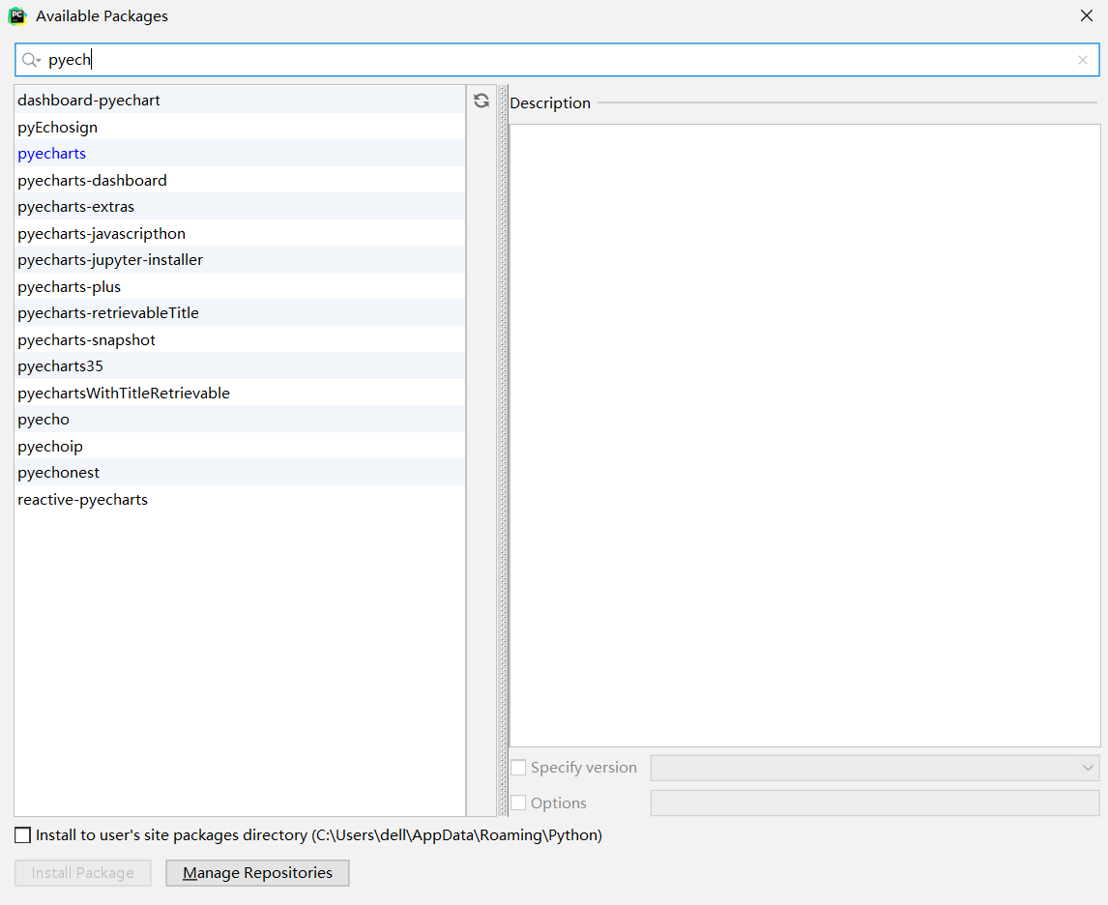Select the dashboard-pyechart package
1108x905 pixels.
pyautogui.click(x=89, y=100)
